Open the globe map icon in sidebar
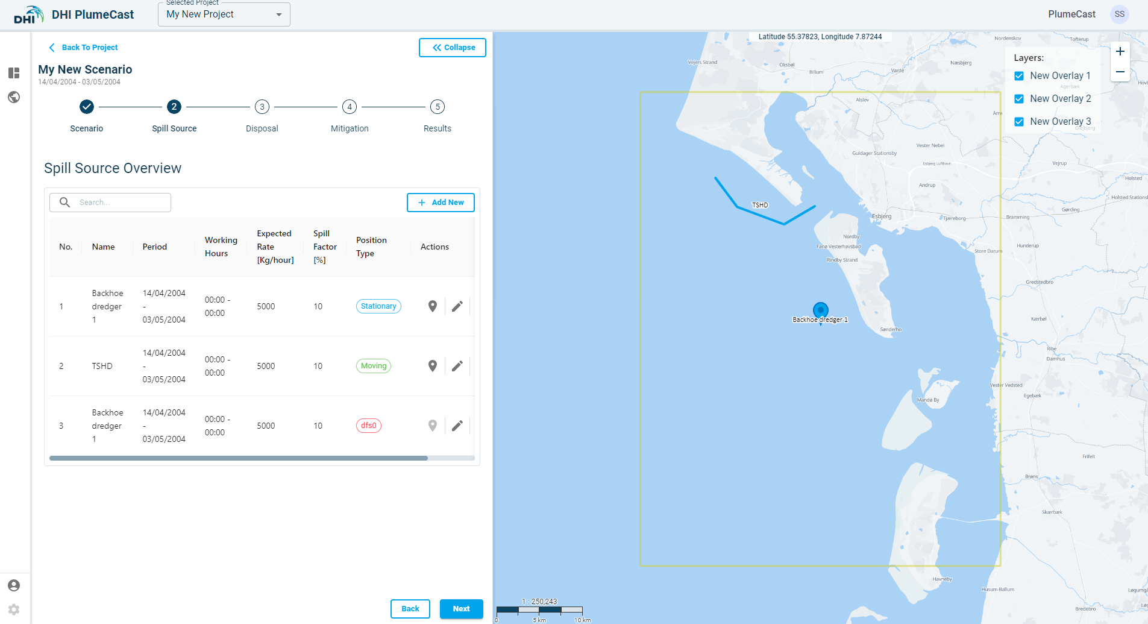Image resolution: width=1148 pixels, height=624 pixels. [14, 97]
